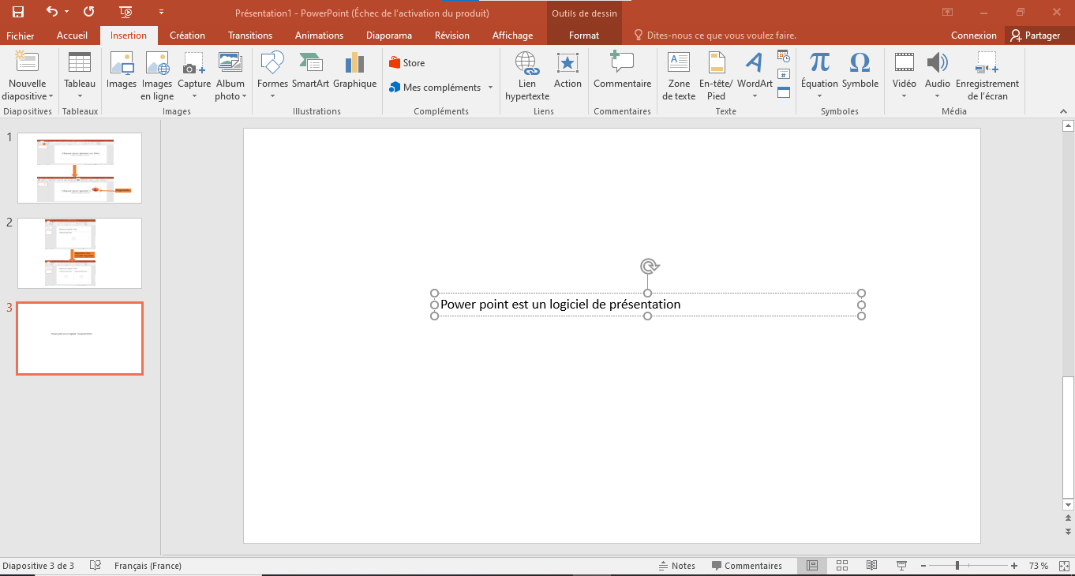Open the Révision tab
Viewport: 1075px width, 576px height.
[452, 36]
